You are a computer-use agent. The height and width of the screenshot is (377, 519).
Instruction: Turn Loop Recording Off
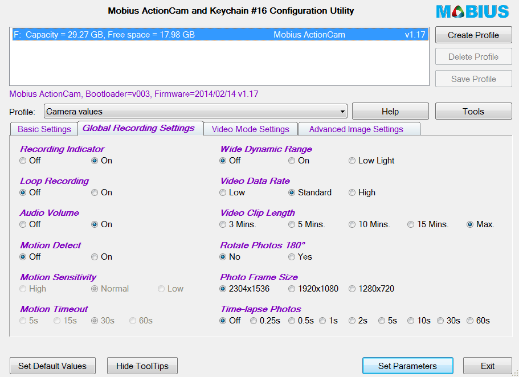pyautogui.click(x=30, y=192)
